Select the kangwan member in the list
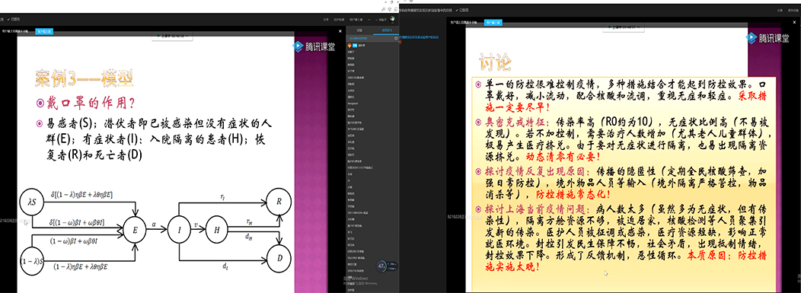This screenshot has height=293, width=801. pyautogui.click(x=354, y=103)
